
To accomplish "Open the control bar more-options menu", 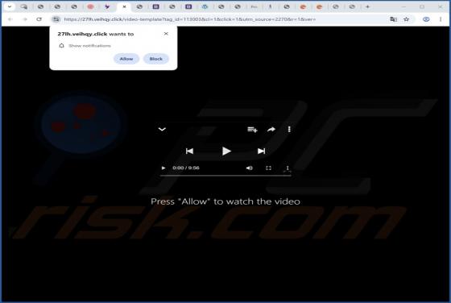I will point(288,168).
